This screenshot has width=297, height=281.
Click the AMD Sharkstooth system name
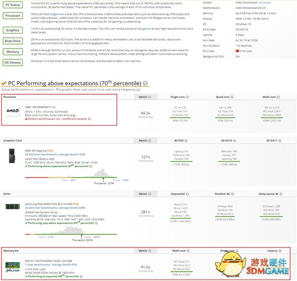coord(247,2)
